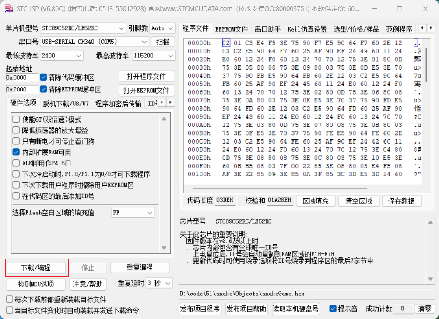Viewport: 439px width, 319px height.
Task: Expand 串口号 USB-SERIAL CH340 dropdown
Action: point(94,42)
